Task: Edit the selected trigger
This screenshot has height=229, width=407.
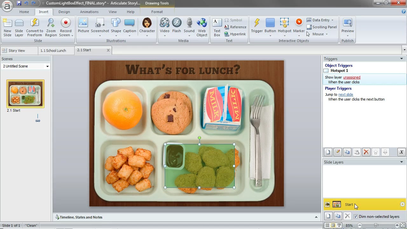Action: click(x=338, y=152)
